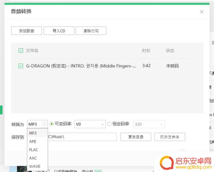This screenshot has width=214, height=172.
Task: Click the 更改目录 button
Action: 136,137
